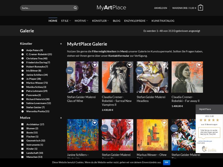Click the MyArtPlace logo
Screen dimensions: 223x167
click(x=111, y=8)
